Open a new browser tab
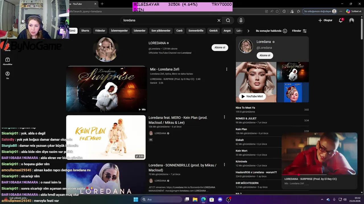Screen dimensions: 364x204 click(102, 4)
